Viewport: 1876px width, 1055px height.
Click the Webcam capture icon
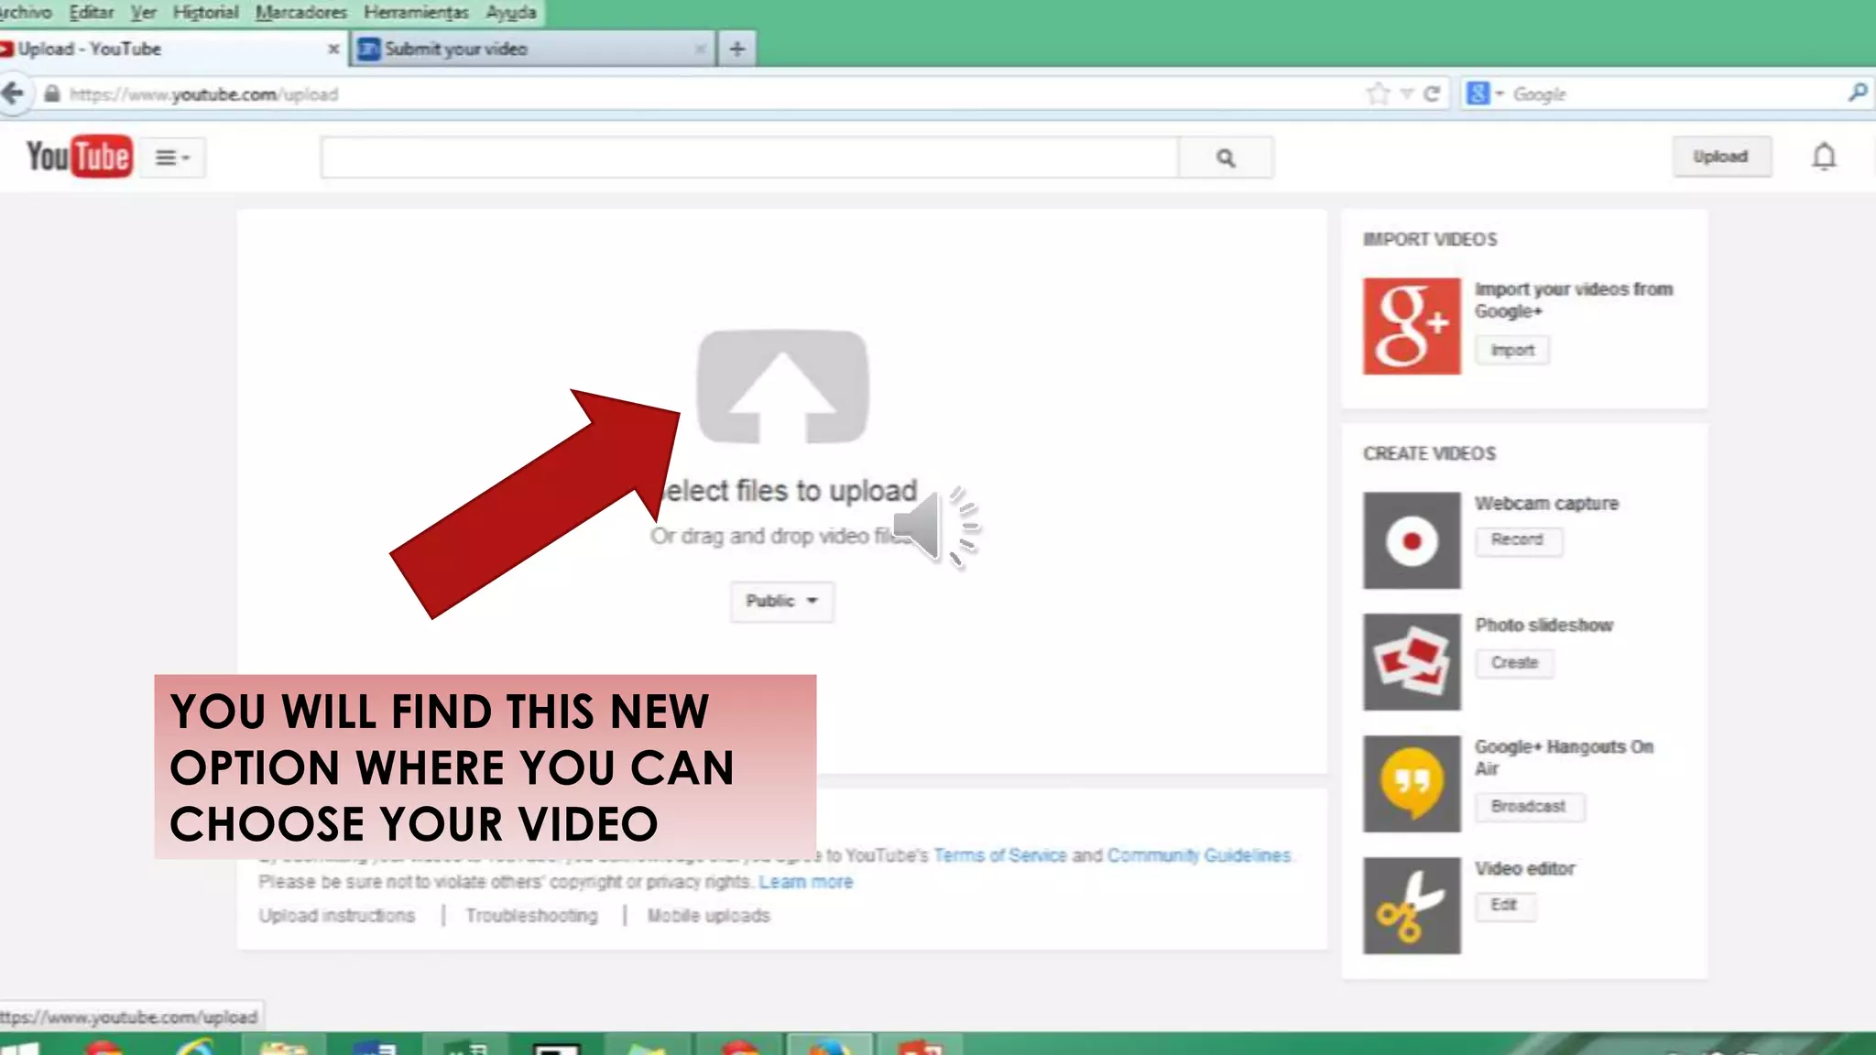pos(1412,540)
